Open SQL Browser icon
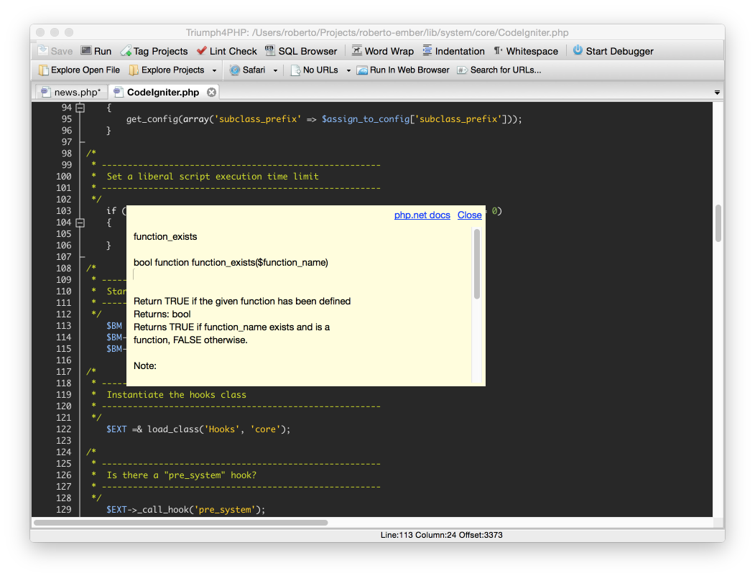Screen dimensions: 755x578 (x=270, y=50)
